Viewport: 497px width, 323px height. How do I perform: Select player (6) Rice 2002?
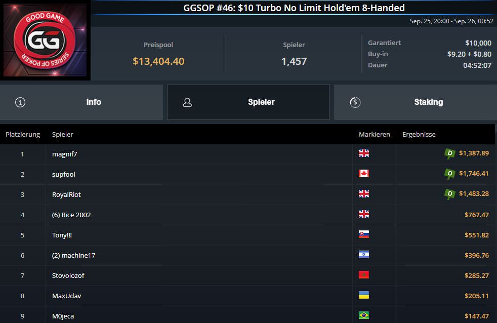point(71,215)
